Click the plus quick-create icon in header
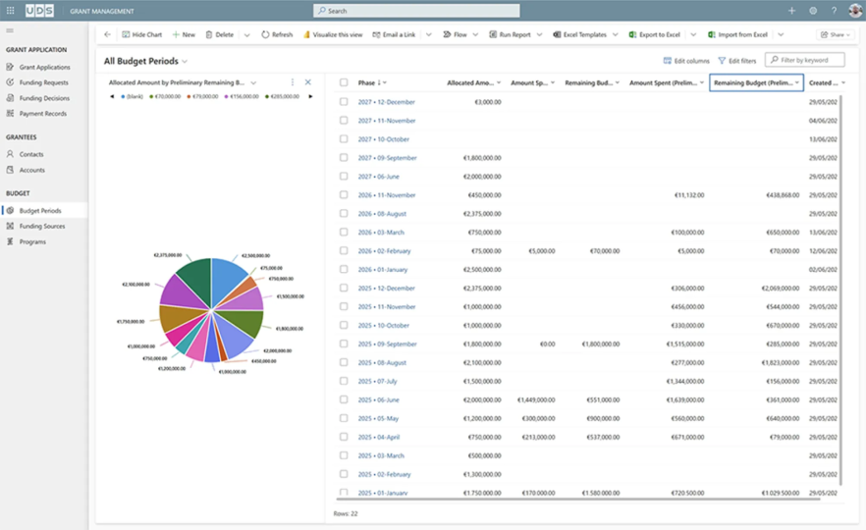 click(x=791, y=11)
